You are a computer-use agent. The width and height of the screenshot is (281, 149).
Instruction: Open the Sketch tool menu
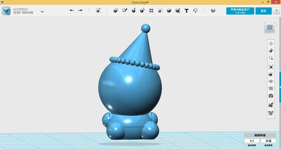click(x=125, y=11)
